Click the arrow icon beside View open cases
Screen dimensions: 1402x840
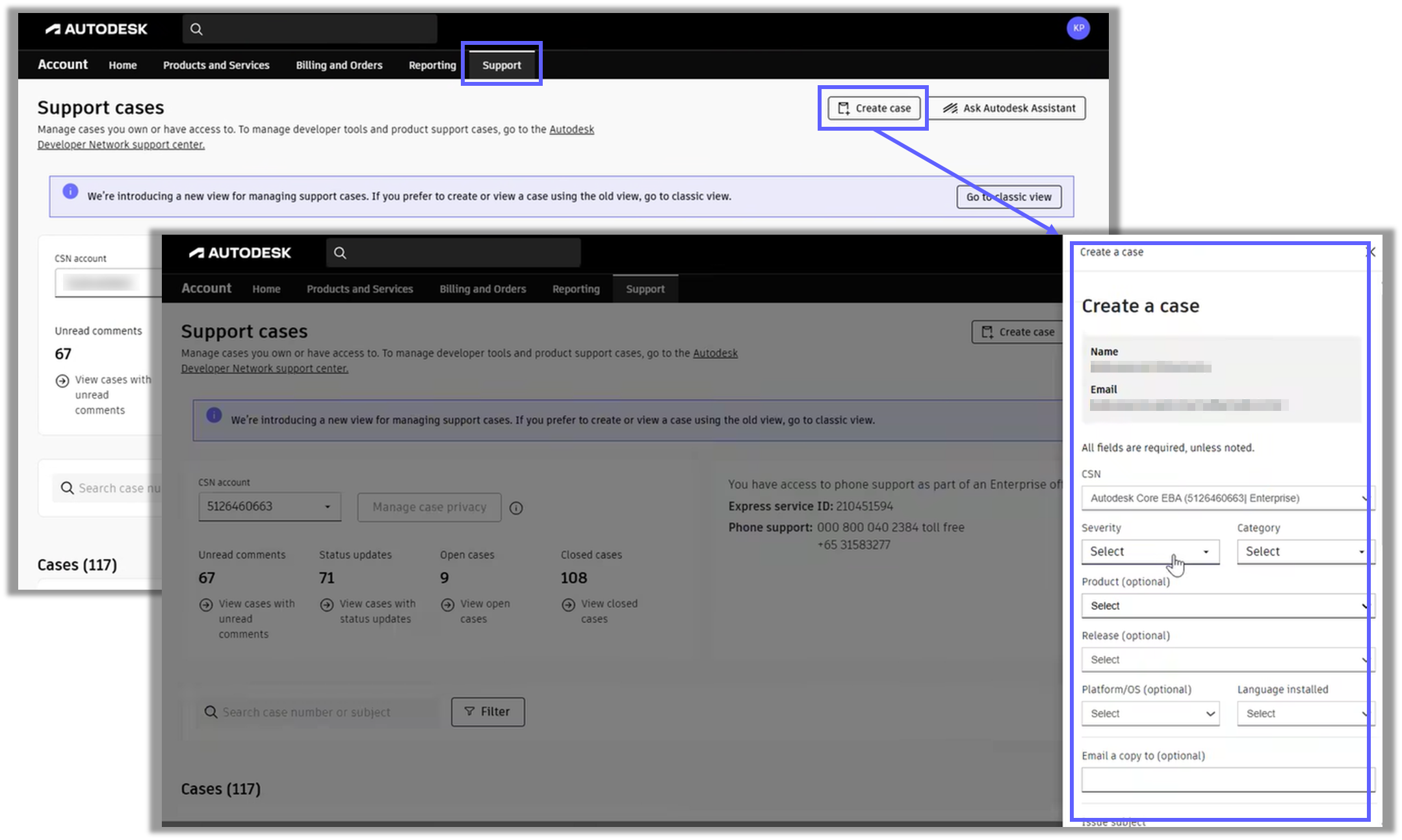(448, 605)
